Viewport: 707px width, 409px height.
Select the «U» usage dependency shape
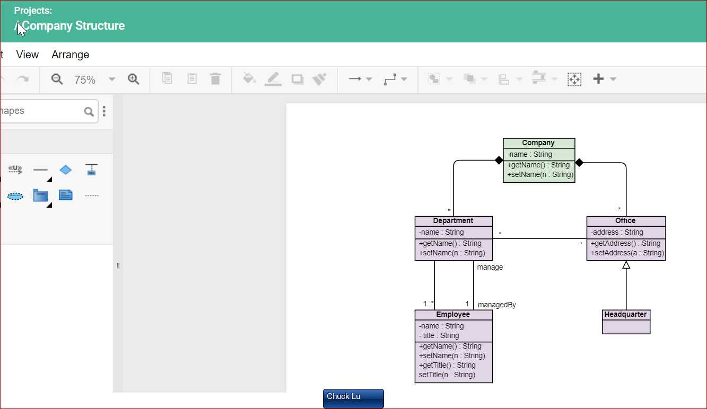click(15, 170)
